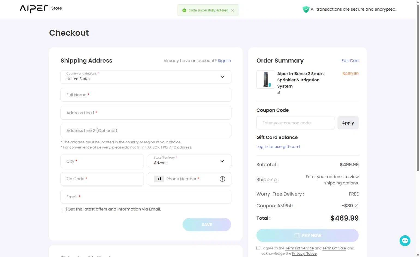
Task: Open the Terms of Sale link
Action: (x=334, y=248)
